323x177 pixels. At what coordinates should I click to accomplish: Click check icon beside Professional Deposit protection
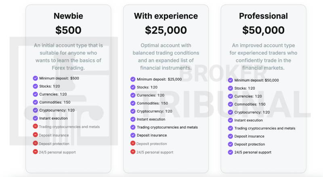point(231,144)
